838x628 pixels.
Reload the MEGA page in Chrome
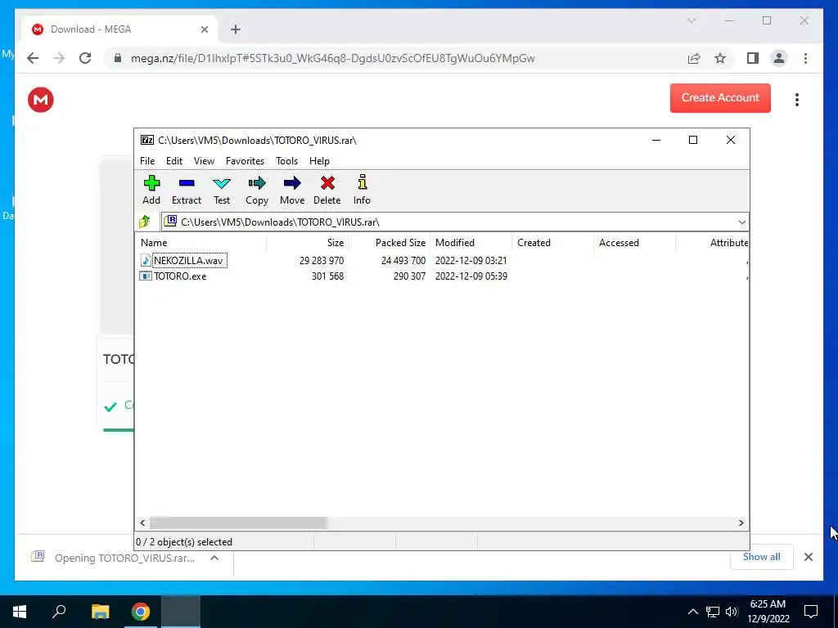(85, 58)
